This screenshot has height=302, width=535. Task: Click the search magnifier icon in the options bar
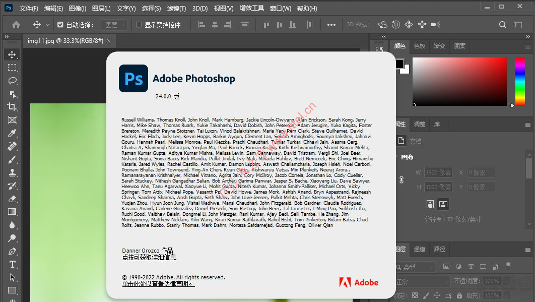pyautogui.click(x=503, y=24)
